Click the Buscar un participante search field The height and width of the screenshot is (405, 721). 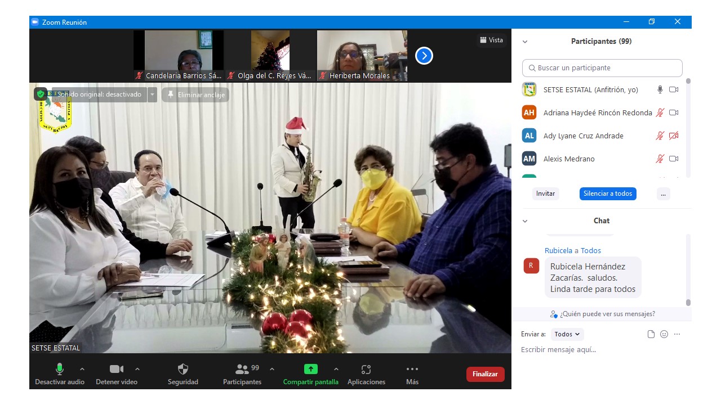pos(602,68)
